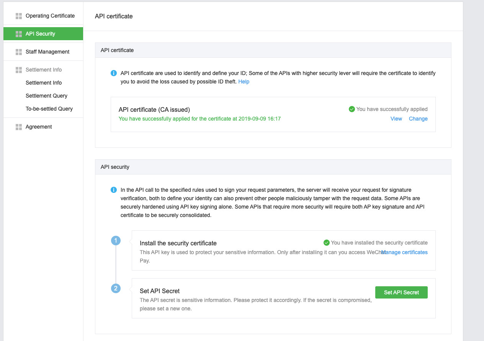Click green checkmark next to successfully applied

coord(352,109)
